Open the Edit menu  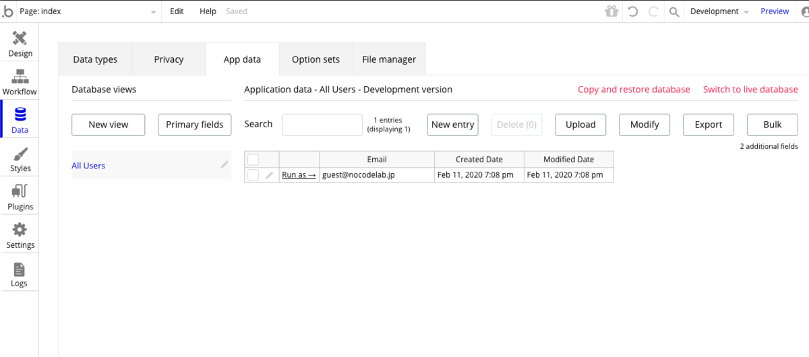177,11
